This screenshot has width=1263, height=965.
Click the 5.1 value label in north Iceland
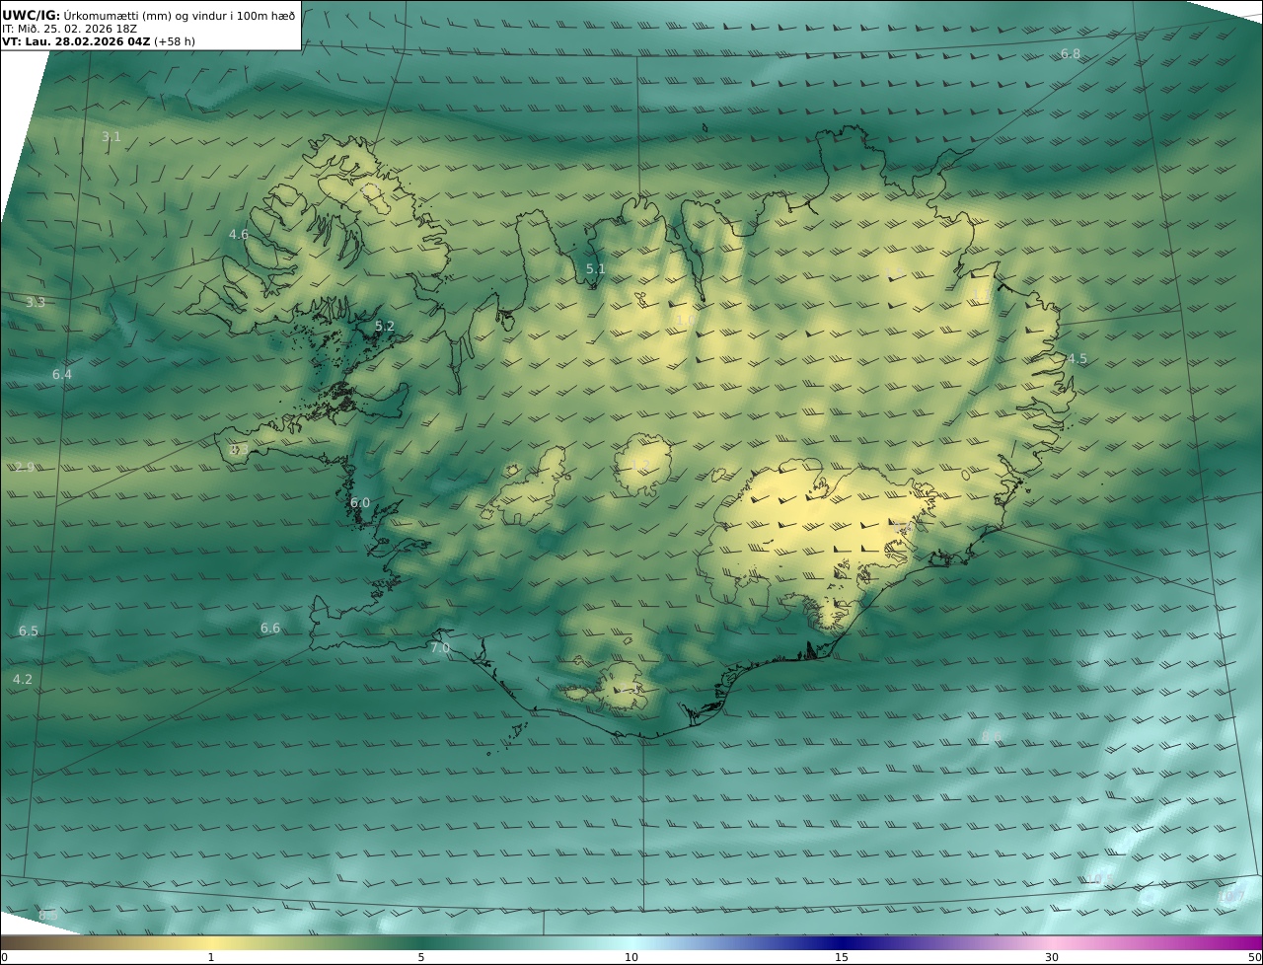pyautogui.click(x=596, y=269)
